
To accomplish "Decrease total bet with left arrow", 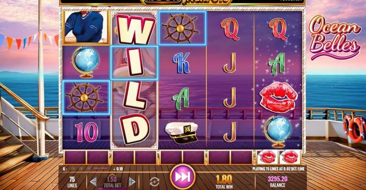I will (94, 181).
